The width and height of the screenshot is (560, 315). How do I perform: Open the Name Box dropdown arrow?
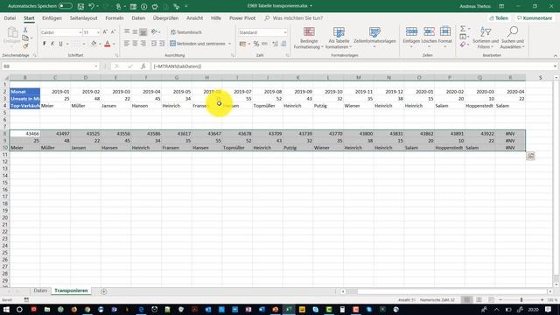click(95, 66)
